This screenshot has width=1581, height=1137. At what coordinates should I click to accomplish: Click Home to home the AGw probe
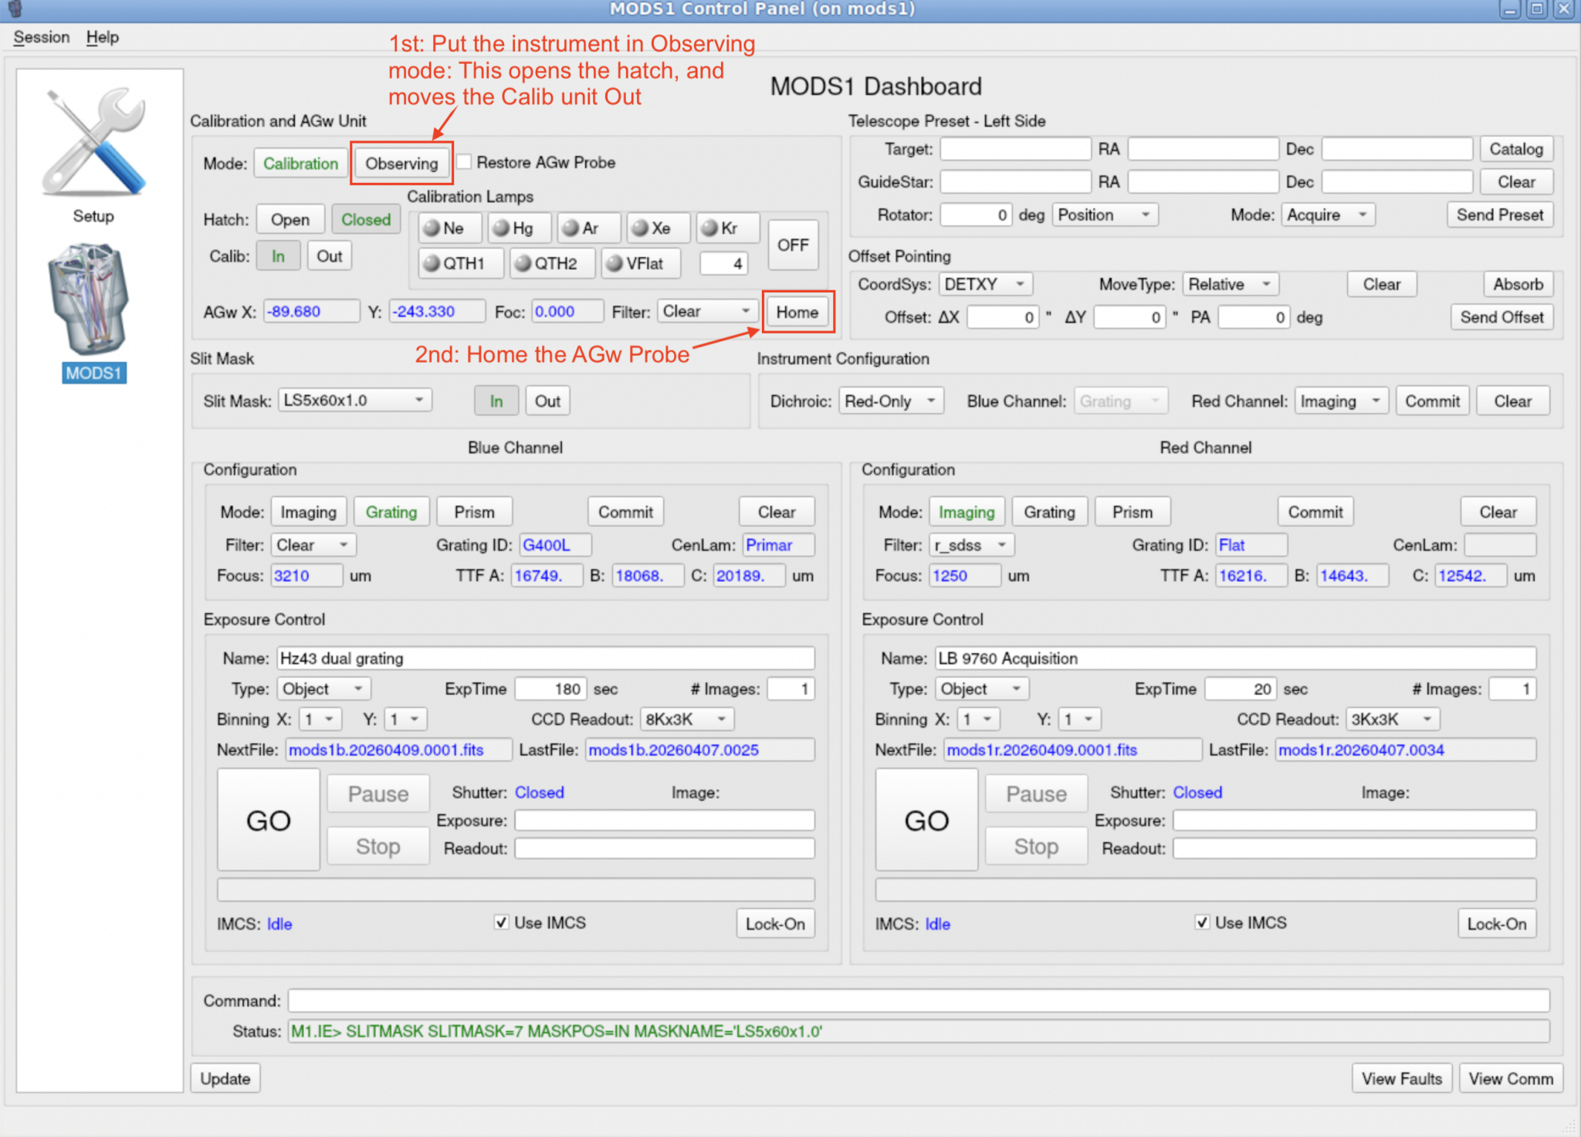797,312
